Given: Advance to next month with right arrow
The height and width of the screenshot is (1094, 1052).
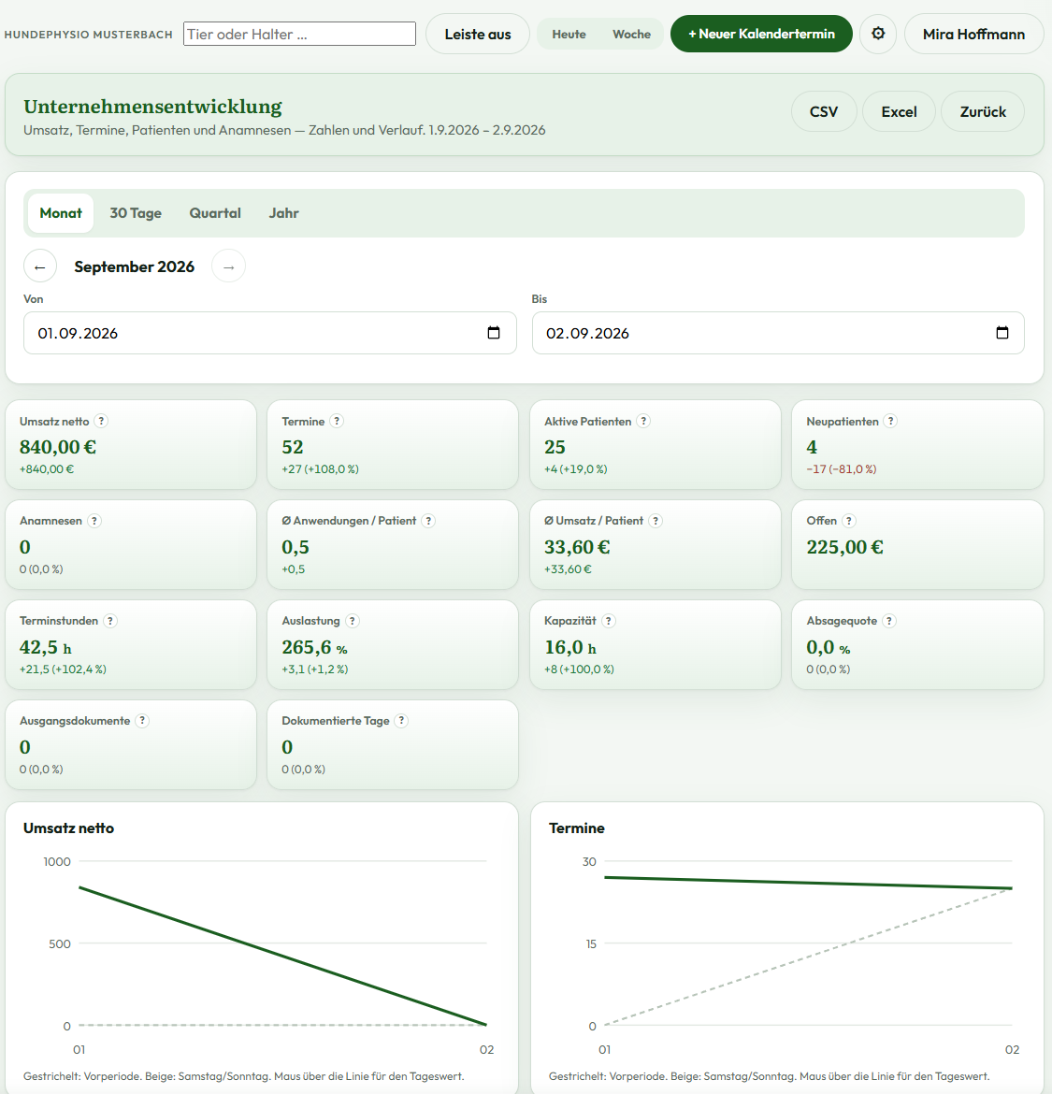Looking at the screenshot, I should point(228,266).
